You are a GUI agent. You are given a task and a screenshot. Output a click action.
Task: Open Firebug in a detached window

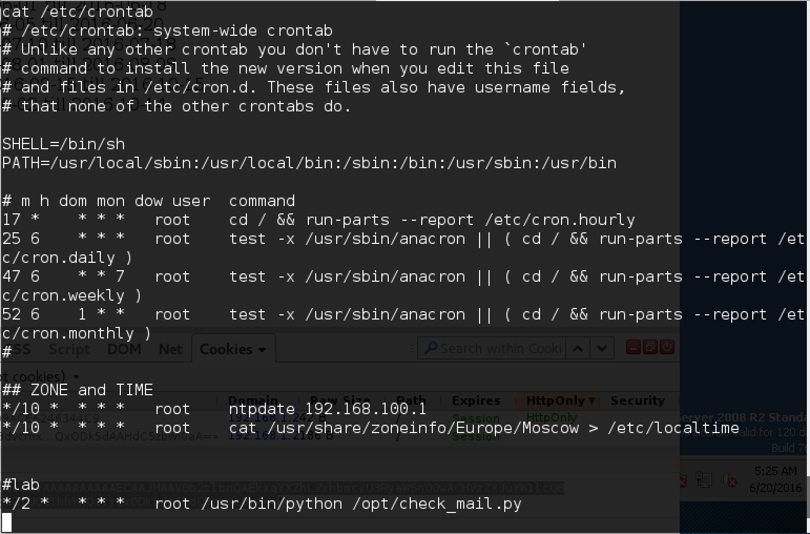coord(650,347)
